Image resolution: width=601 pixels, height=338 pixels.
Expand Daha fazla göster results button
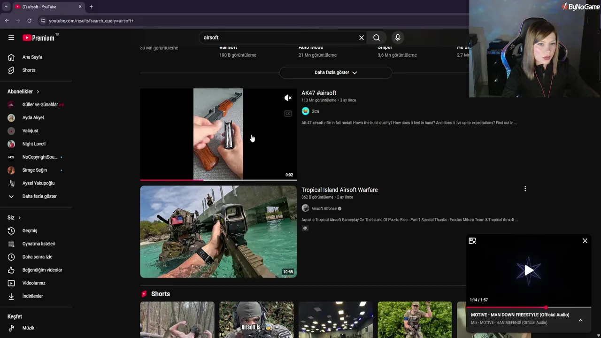(x=336, y=73)
